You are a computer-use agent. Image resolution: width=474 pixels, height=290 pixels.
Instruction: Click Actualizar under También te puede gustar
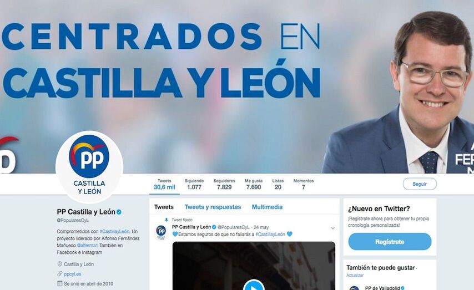click(355, 275)
